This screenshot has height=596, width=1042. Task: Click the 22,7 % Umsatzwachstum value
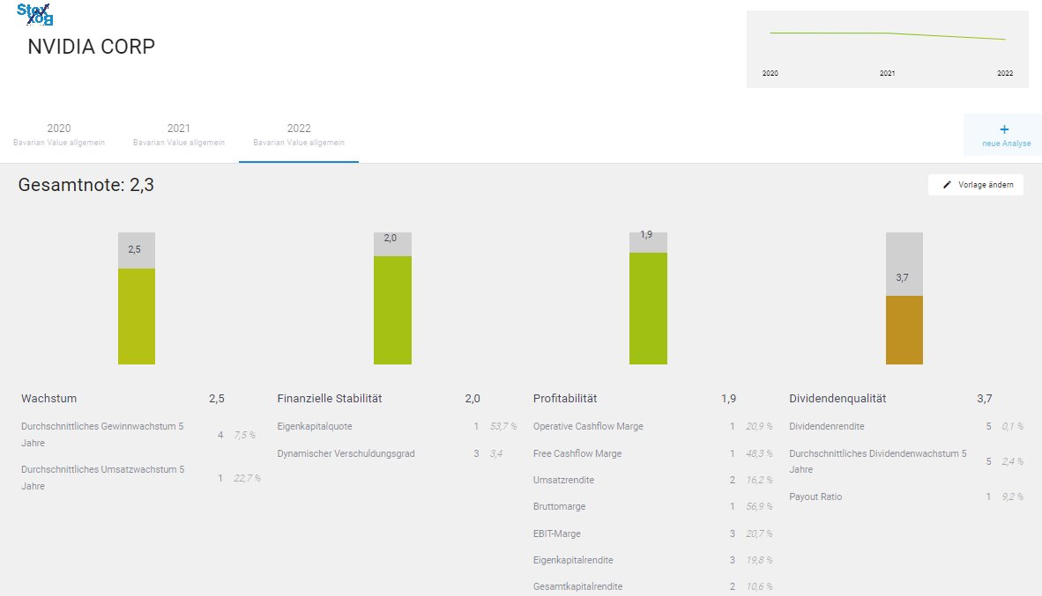[x=247, y=478]
